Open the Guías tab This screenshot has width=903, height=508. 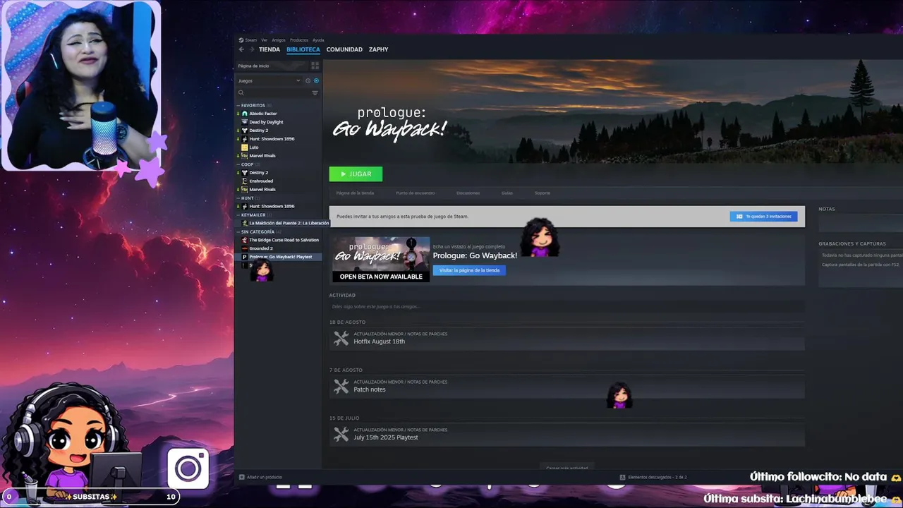[507, 193]
